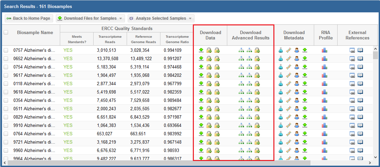This screenshot has height=167, width=380.
Task: Click first hierarchy tree icon for sample 0511
Action: (x=241, y=109)
